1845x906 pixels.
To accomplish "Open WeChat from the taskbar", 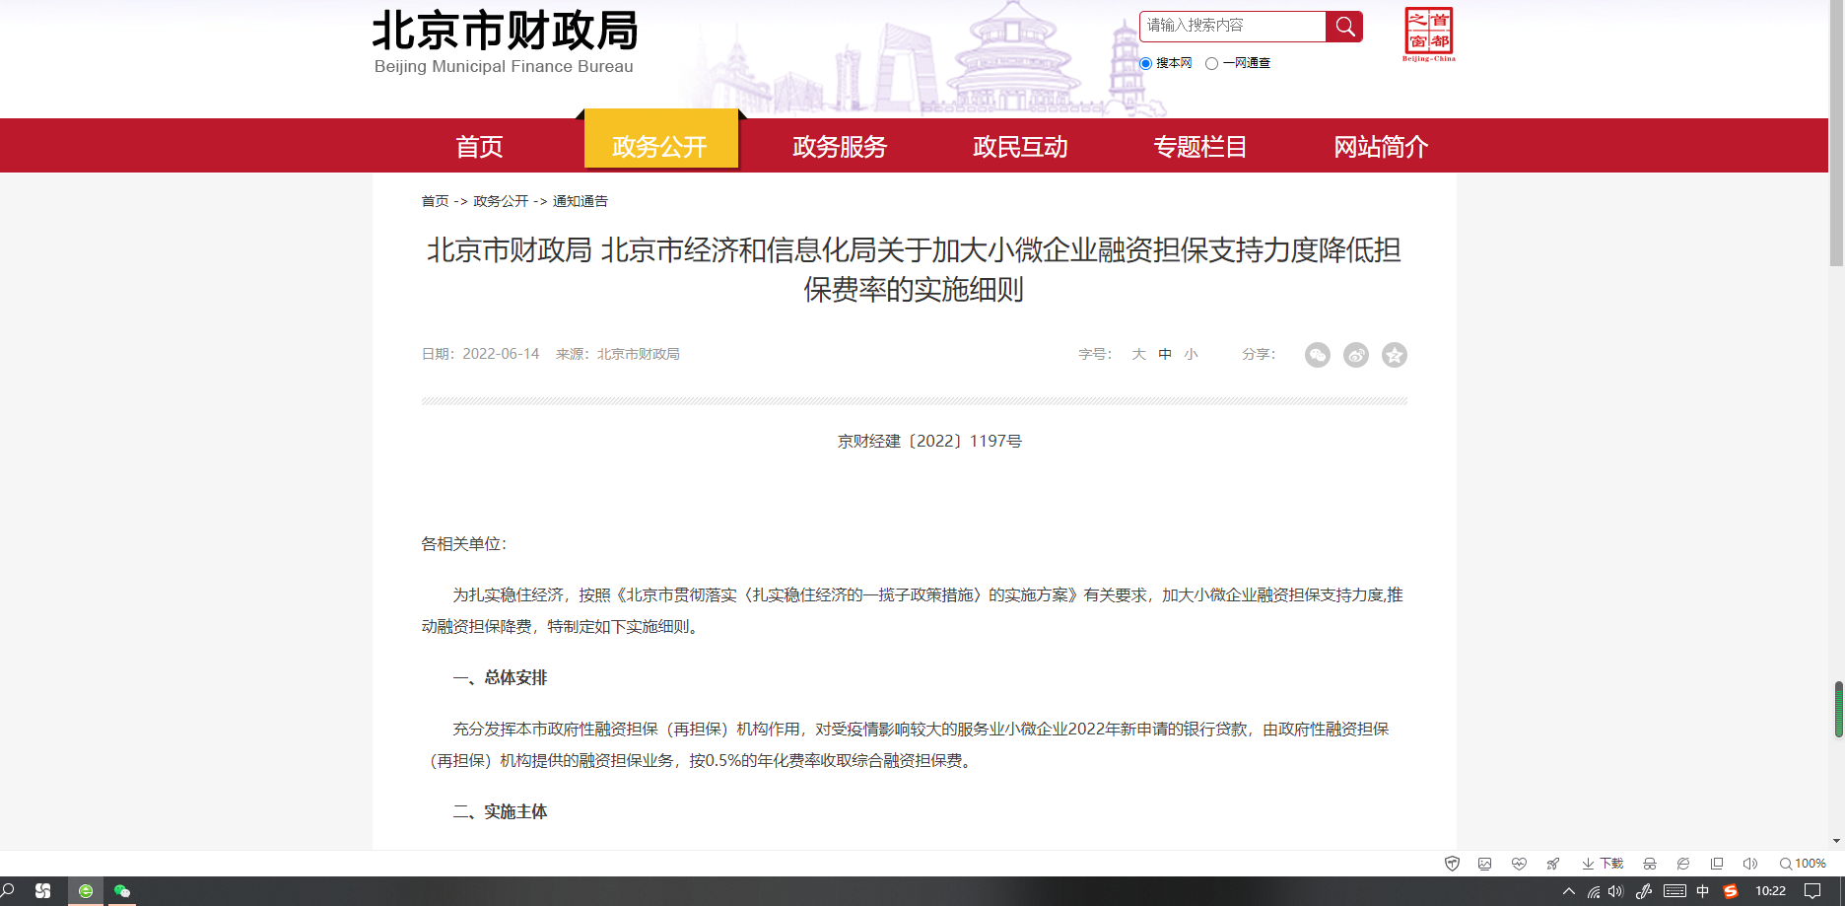I will pyautogui.click(x=122, y=891).
